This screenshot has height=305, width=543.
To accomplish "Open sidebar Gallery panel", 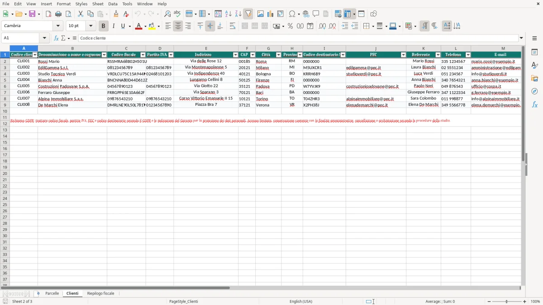I will tap(534, 79).
